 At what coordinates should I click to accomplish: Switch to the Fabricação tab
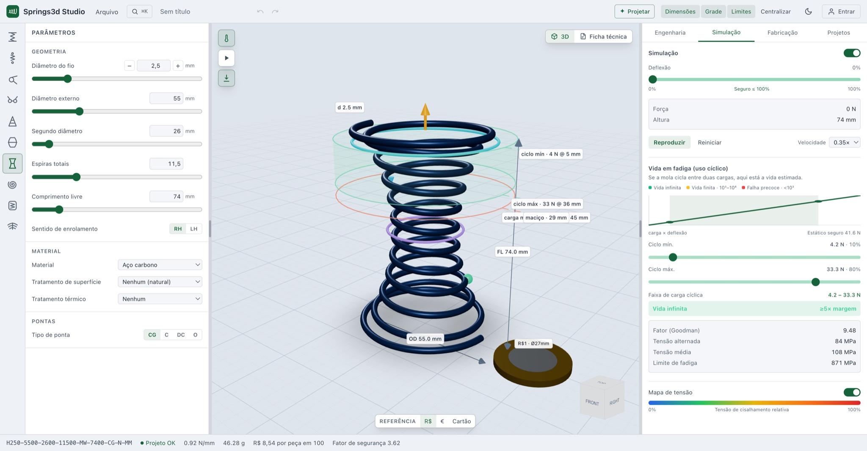click(782, 33)
